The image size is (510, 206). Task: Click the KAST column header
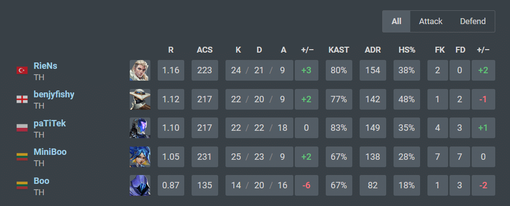click(x=339, y=50)
